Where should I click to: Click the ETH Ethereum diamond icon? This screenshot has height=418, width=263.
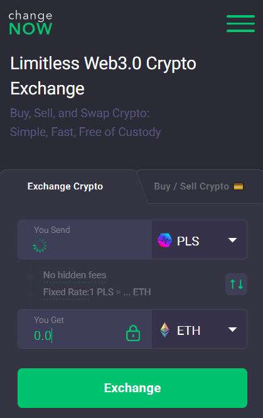pyautogui.click(x=164, y=330)
